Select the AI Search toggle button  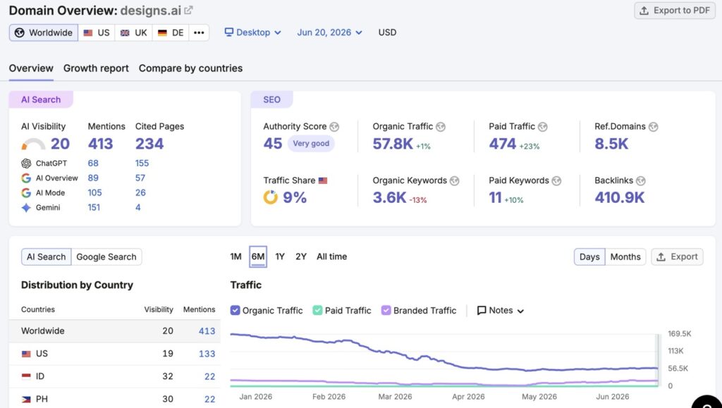46,256
